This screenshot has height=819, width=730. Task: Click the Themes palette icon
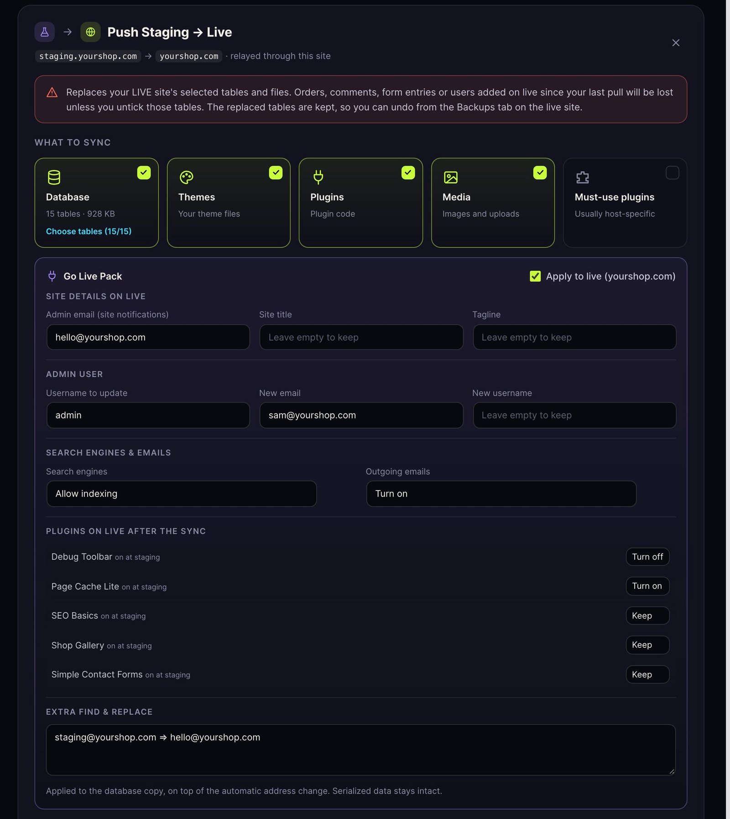186,177
